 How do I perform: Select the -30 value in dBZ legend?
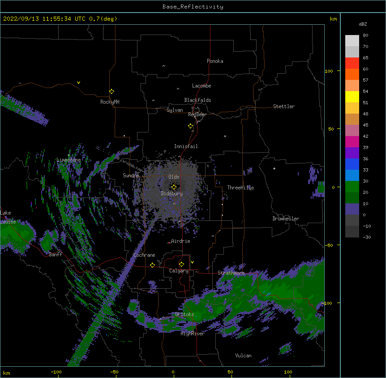click(367, 237)
